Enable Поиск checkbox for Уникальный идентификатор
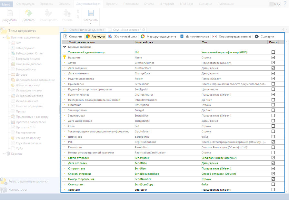 273,52
